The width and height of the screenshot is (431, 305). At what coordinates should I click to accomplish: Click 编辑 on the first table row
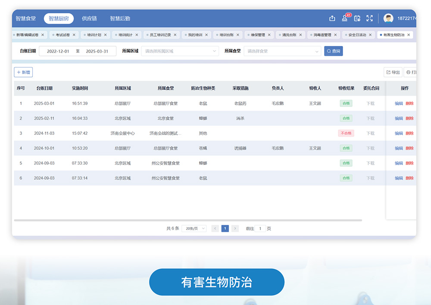point(398,103)
